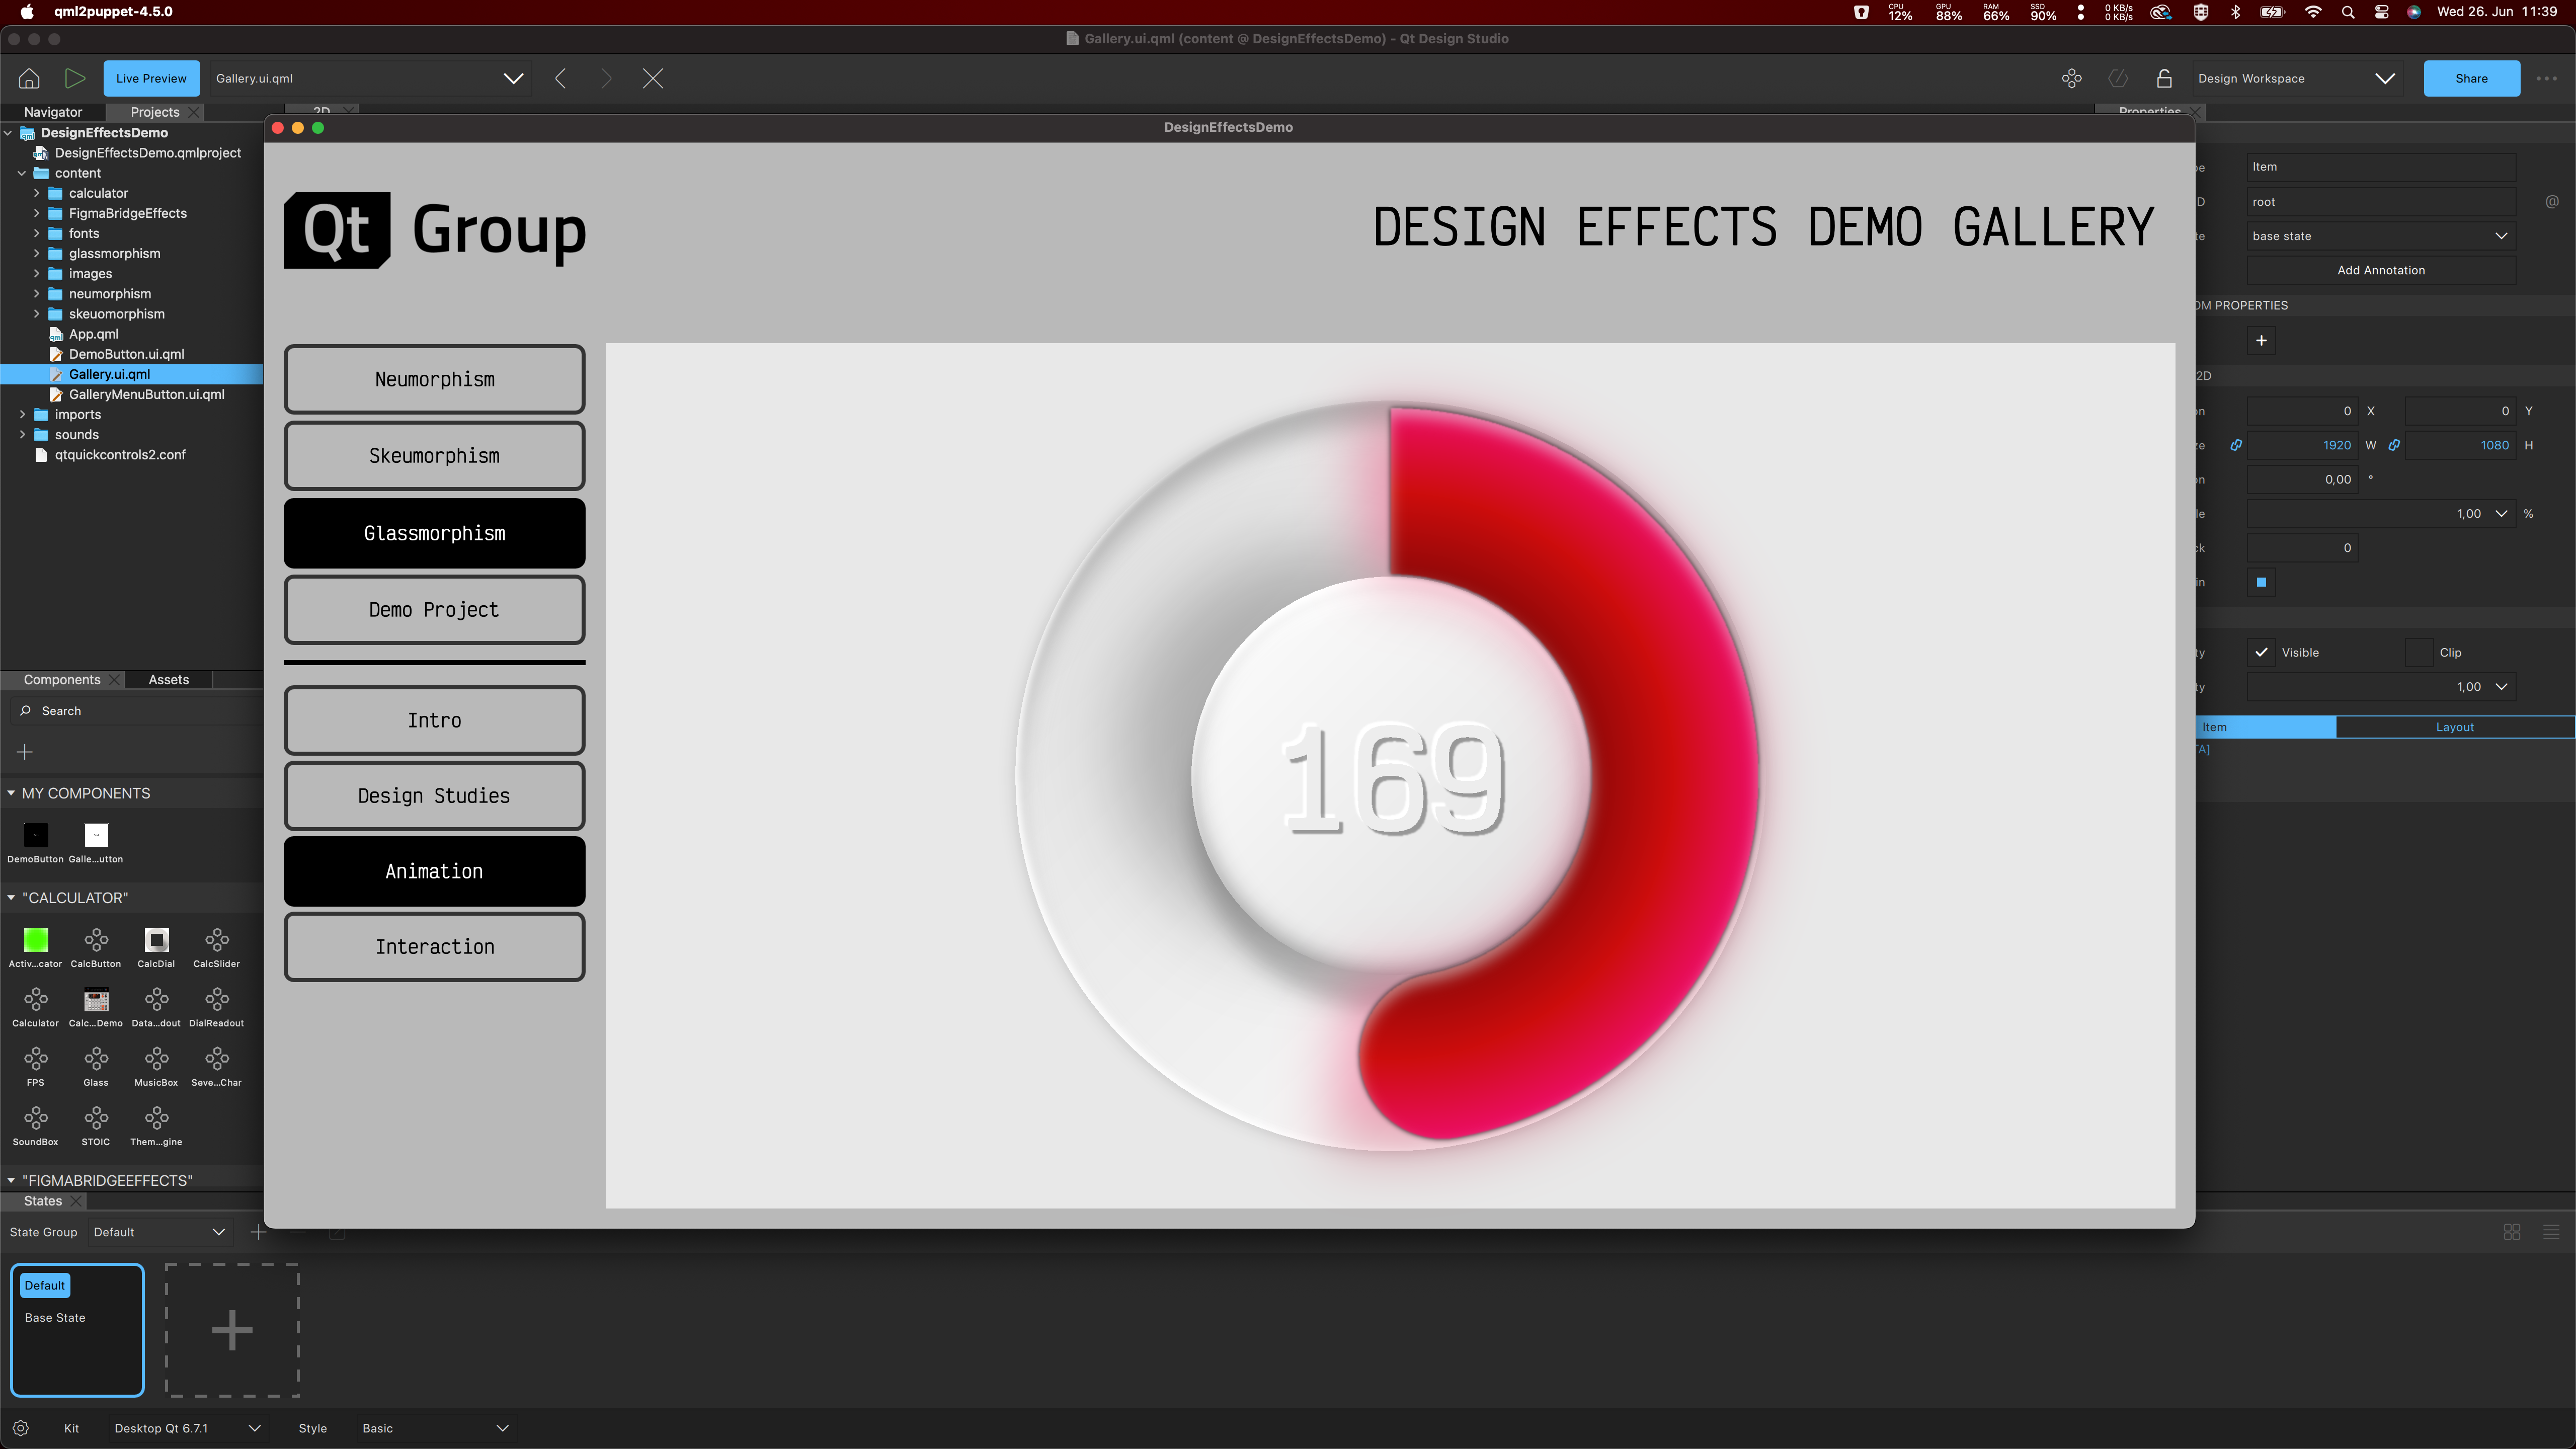
Task: Select the CalcDial component icon
Action: [156, 941]
